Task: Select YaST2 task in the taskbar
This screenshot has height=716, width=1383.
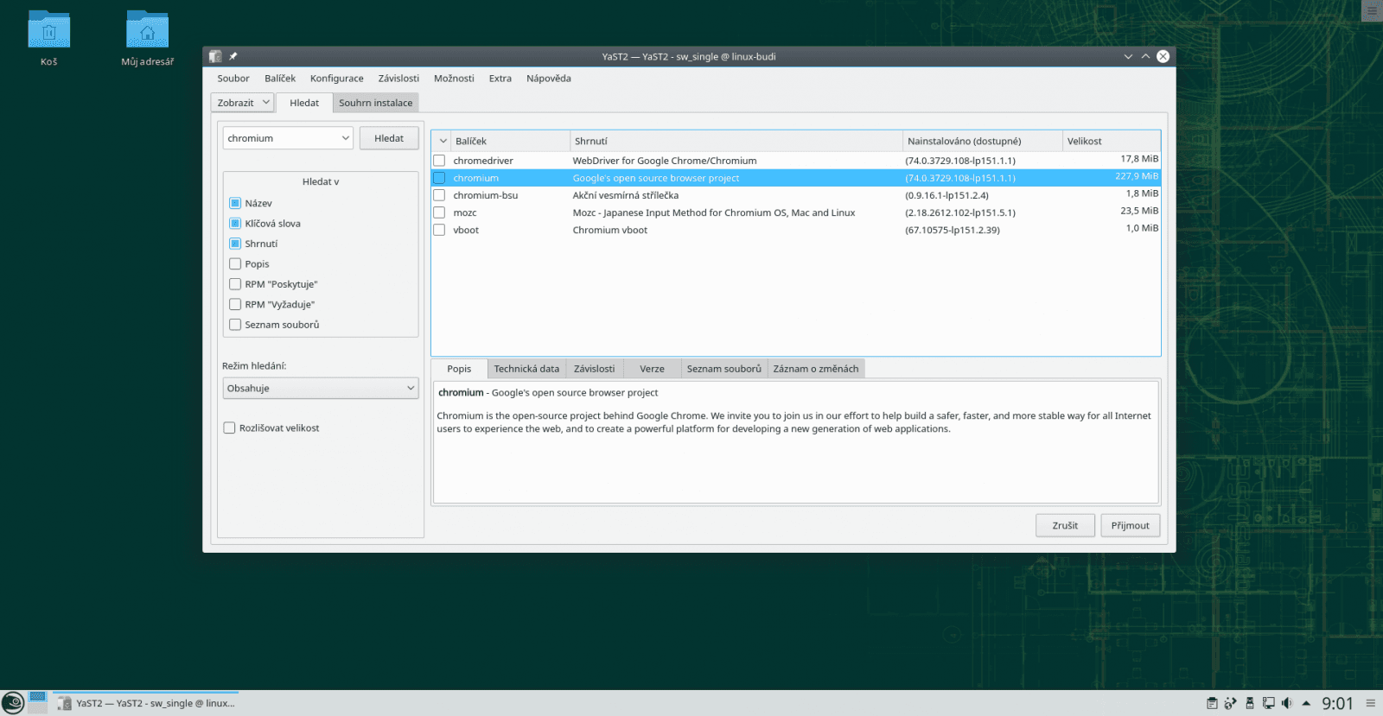Action: tap(145, 703)
